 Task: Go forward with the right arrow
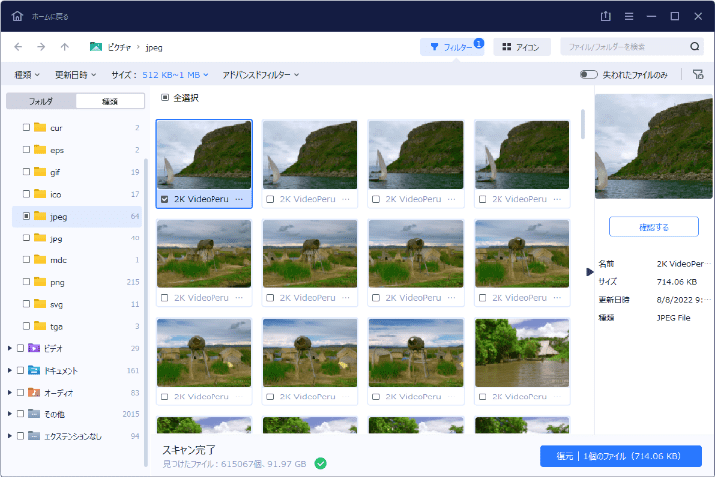41,46
